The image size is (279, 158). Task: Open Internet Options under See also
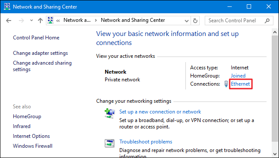31,136
